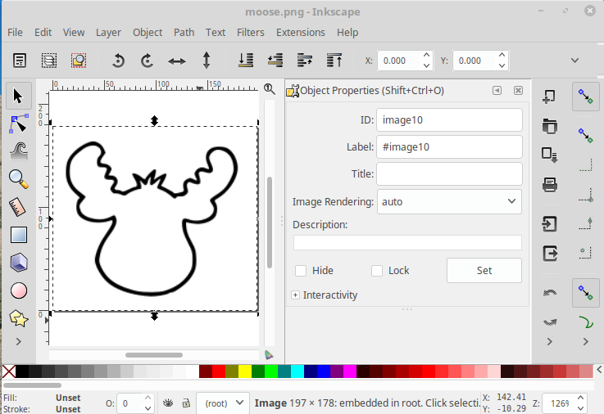Raise selection to top icon
This screenshot has height=414, width=604.
point(334,61)
